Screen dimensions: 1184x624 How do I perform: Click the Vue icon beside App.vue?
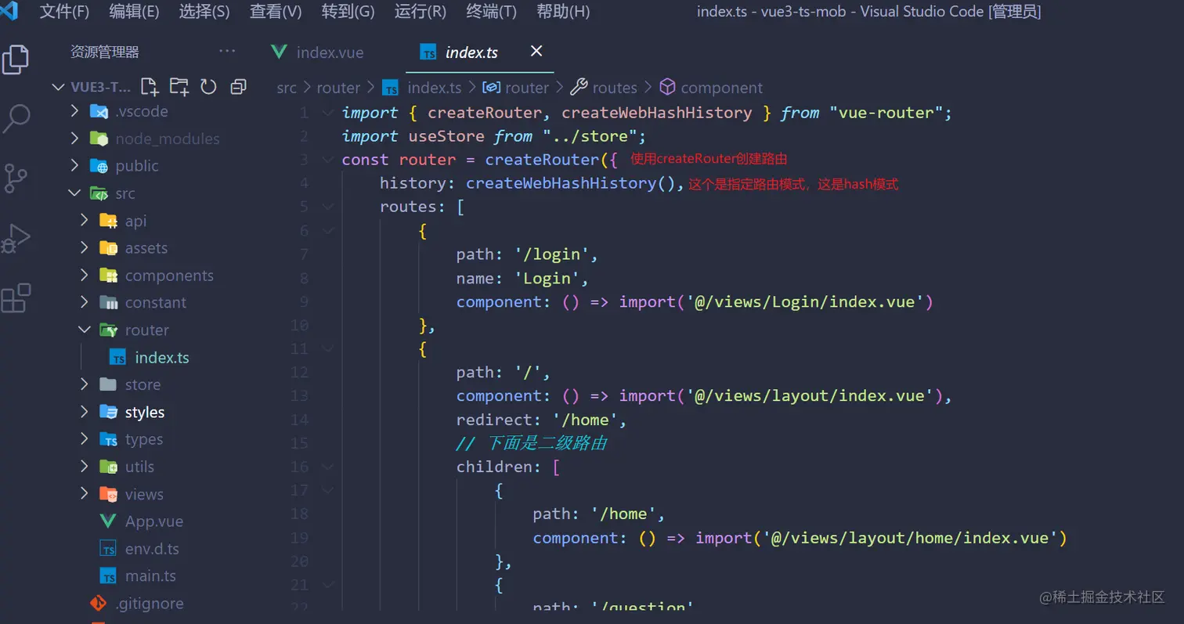click(109, 521)
